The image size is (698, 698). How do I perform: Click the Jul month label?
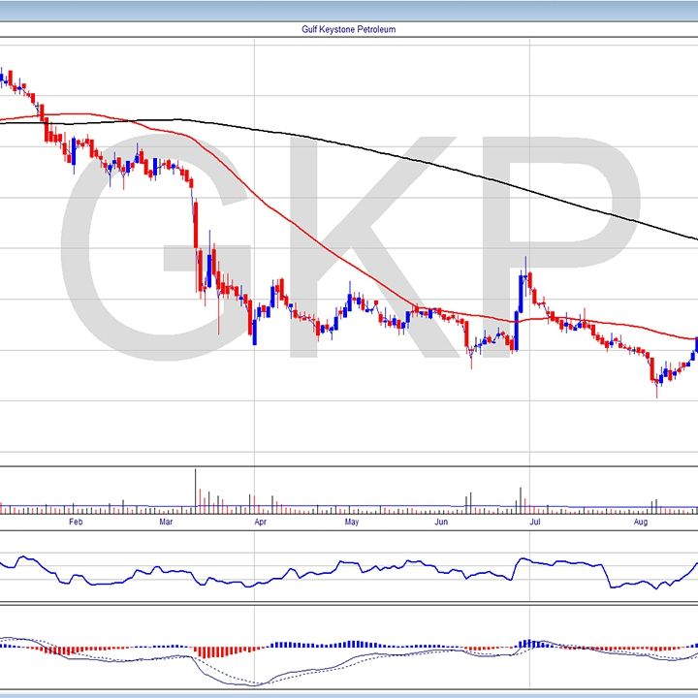(533, 523)
